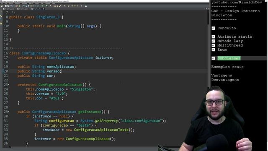This screenshot has width=268, height=151.
Task: Click the Save toolbar icon
Action: [5, 6]
